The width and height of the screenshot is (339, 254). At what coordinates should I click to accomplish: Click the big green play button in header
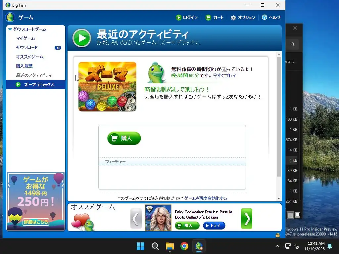point(82,38)
